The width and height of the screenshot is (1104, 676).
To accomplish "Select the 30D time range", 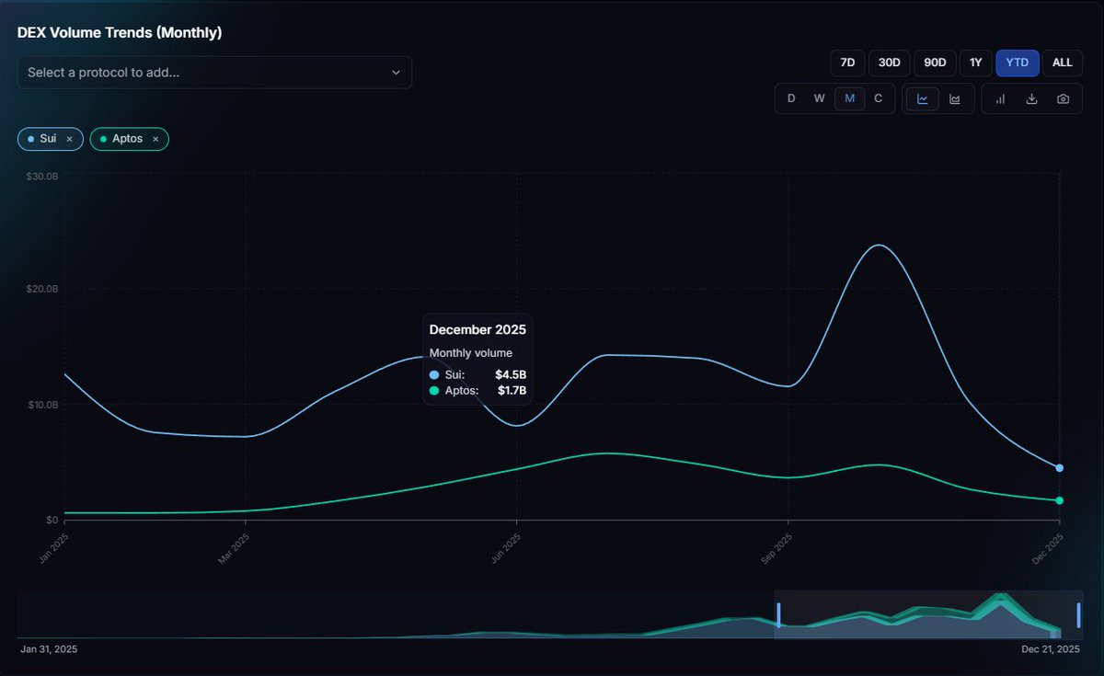I will pyautogui.click(x=889, y=63).
